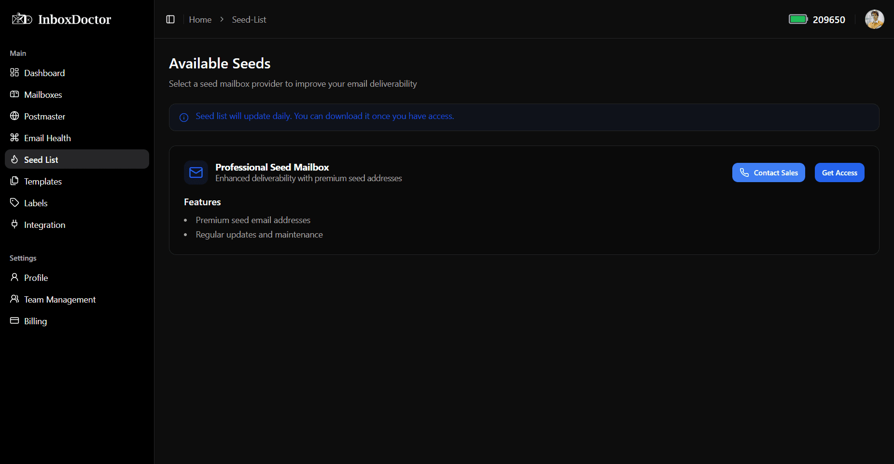Click the Postmaster globe icon
The width and height of the screenshot is (894, 464).
(14, 116)
